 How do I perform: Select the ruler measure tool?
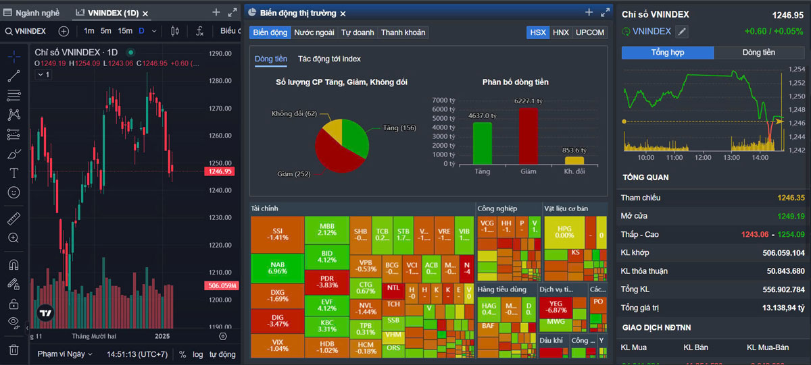(x=14, y=219)
